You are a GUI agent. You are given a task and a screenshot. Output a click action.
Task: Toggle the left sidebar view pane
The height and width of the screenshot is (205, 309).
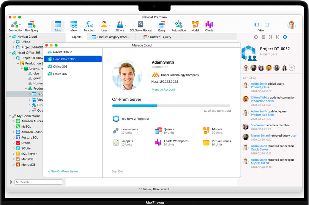[x=257, y=25]
